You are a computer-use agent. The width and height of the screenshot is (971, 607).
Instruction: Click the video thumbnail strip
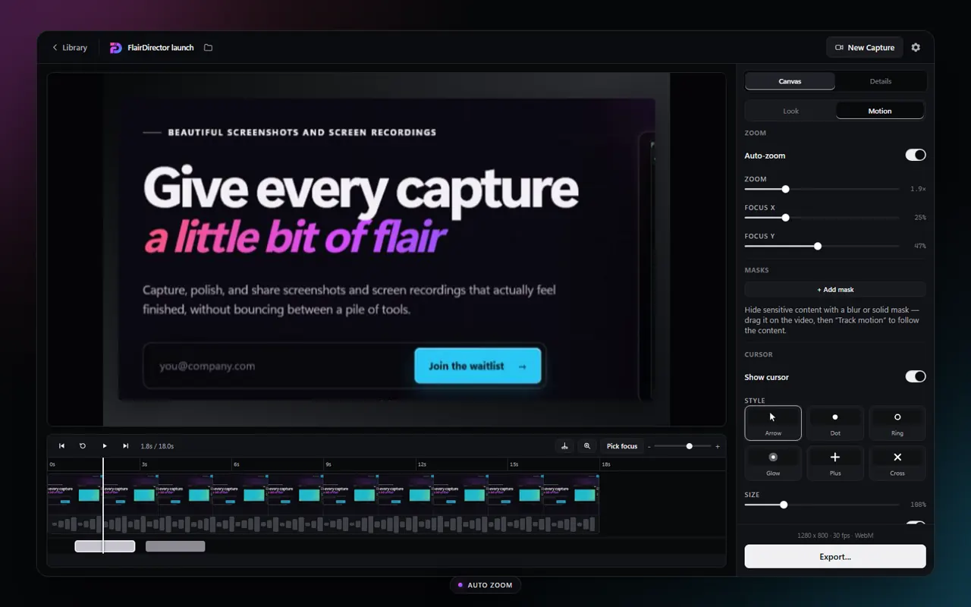[323, 489]
